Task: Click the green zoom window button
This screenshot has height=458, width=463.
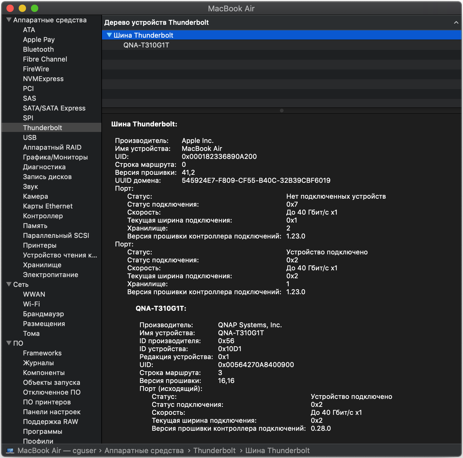Action: [x=35, y=8]
